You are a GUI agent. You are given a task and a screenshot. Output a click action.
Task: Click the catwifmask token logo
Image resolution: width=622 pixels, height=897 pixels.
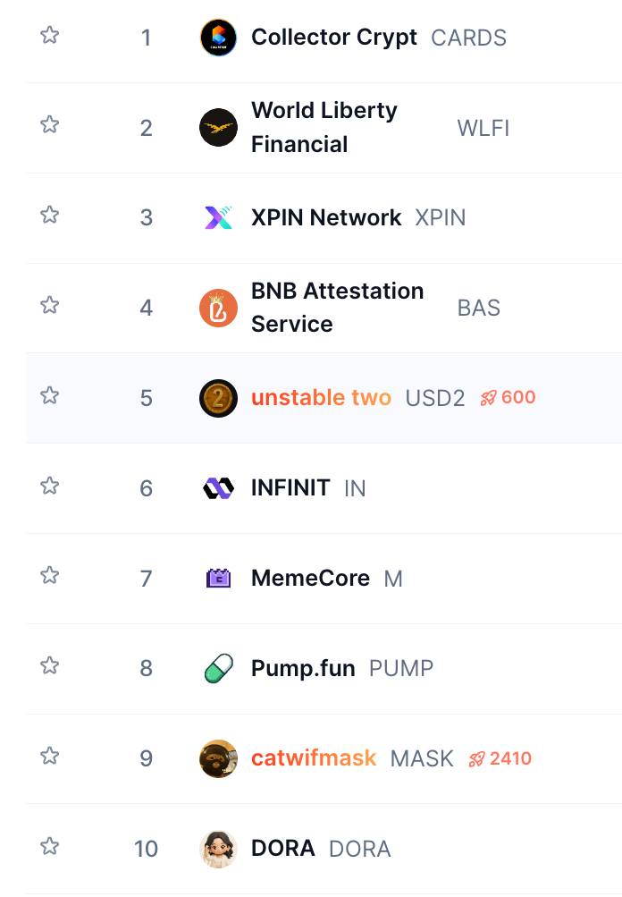click(x=218, y=758)
